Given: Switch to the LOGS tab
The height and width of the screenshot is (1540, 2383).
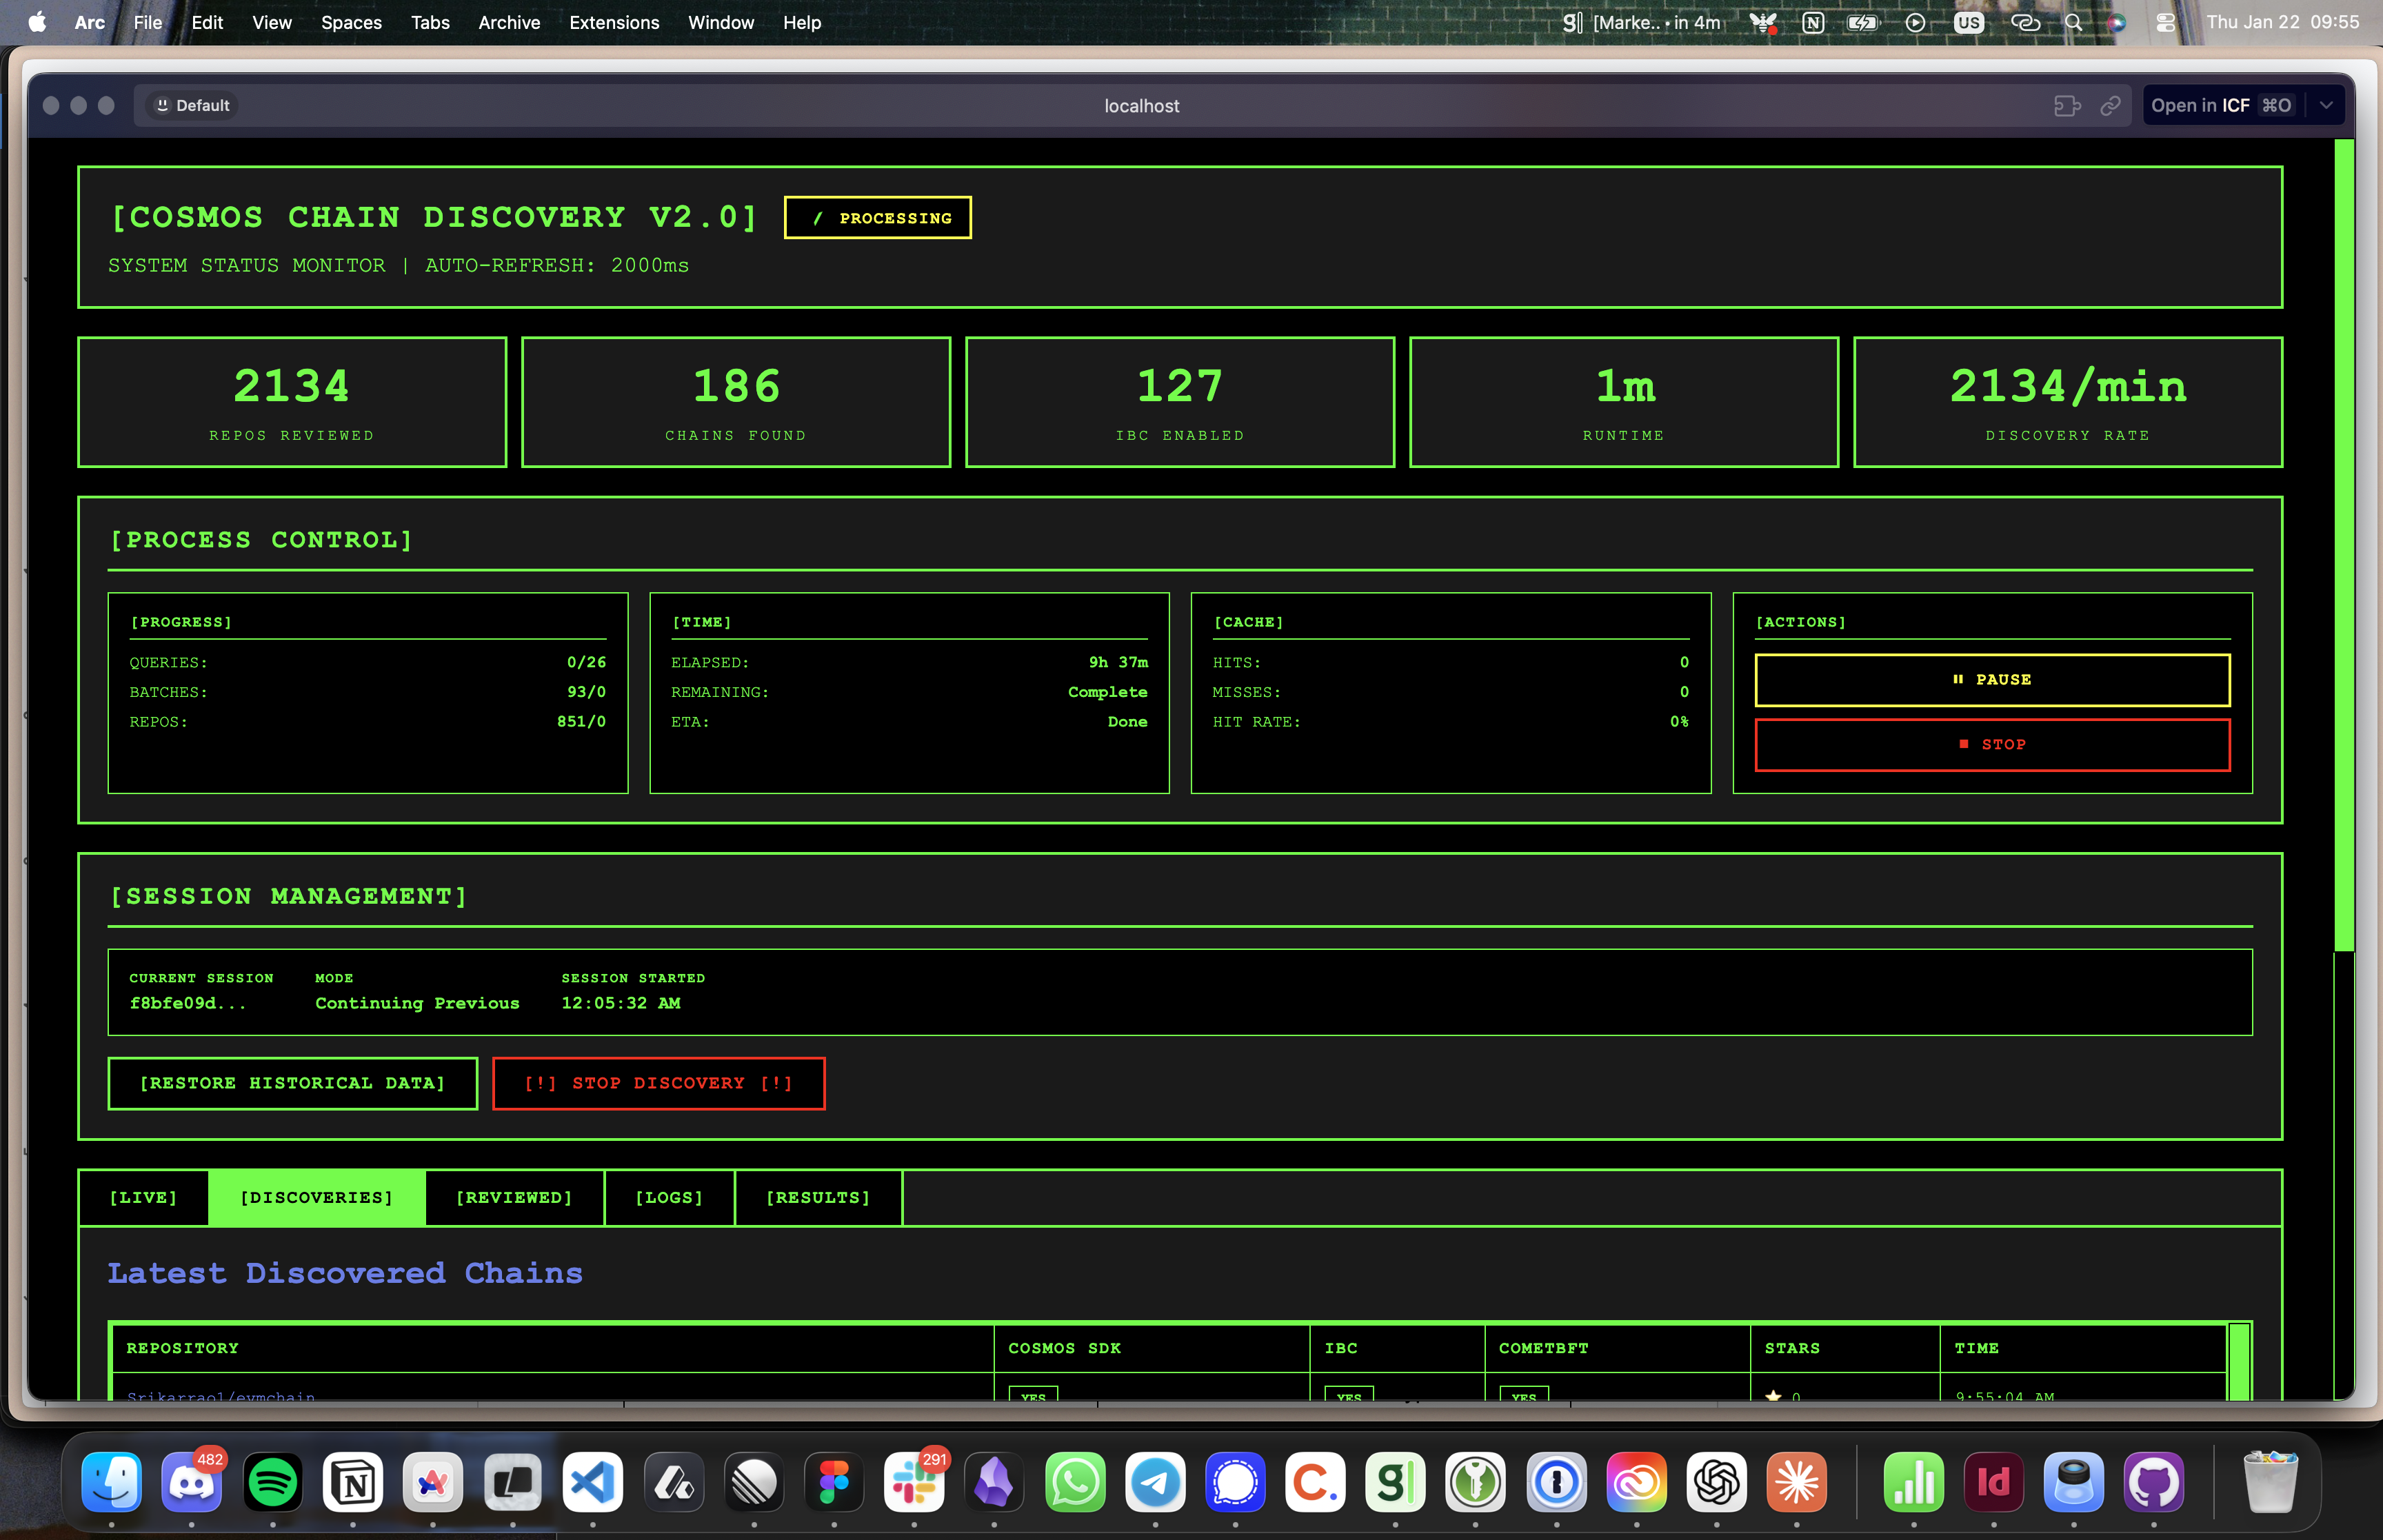Looking at the screenshot, I should 668,1197.
